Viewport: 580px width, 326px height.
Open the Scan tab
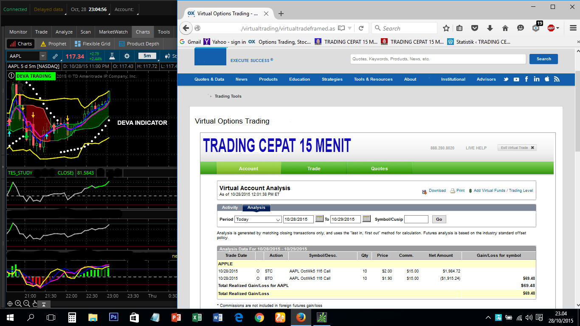point(86,32)
